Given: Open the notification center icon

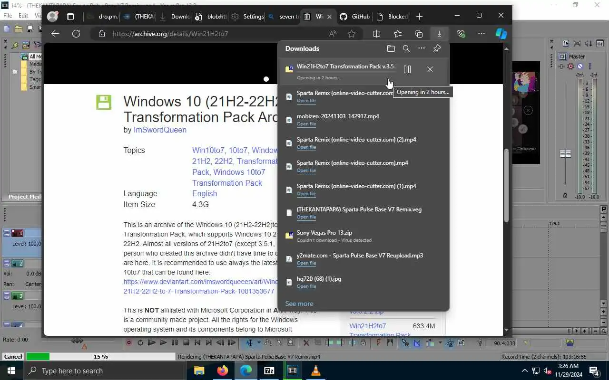Looking at the screenshot, I should 594,371.
